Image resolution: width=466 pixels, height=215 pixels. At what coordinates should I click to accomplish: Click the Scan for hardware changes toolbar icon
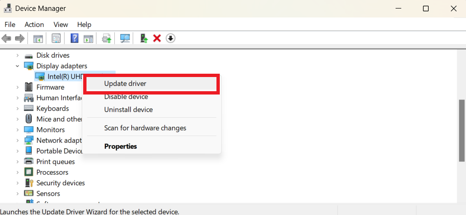point(125,38)
